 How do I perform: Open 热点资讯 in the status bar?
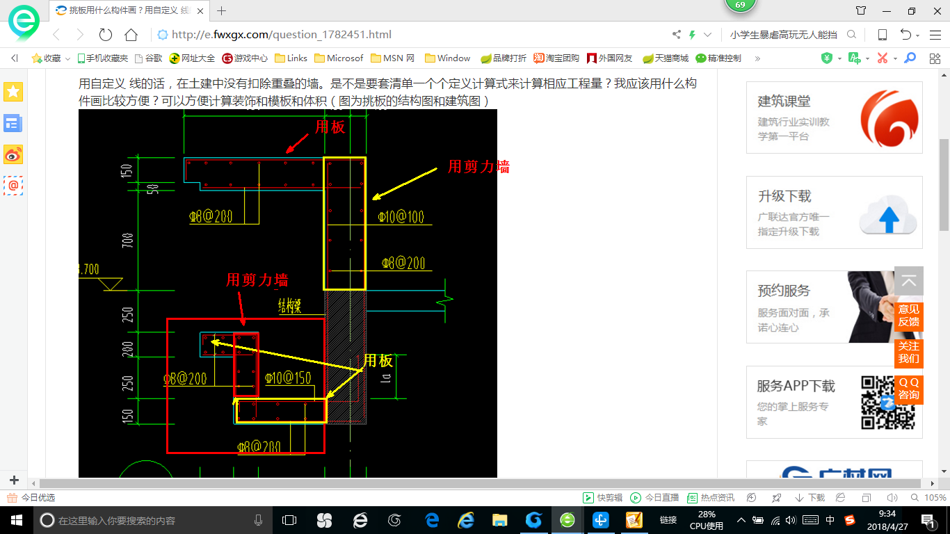711,498
